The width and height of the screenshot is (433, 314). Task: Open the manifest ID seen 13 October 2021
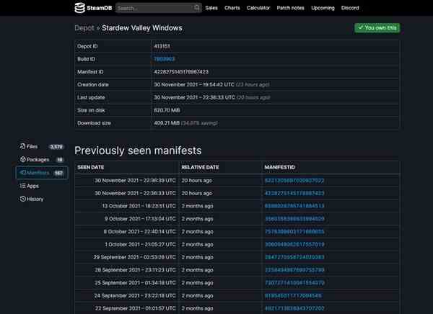tap(294, 206)
